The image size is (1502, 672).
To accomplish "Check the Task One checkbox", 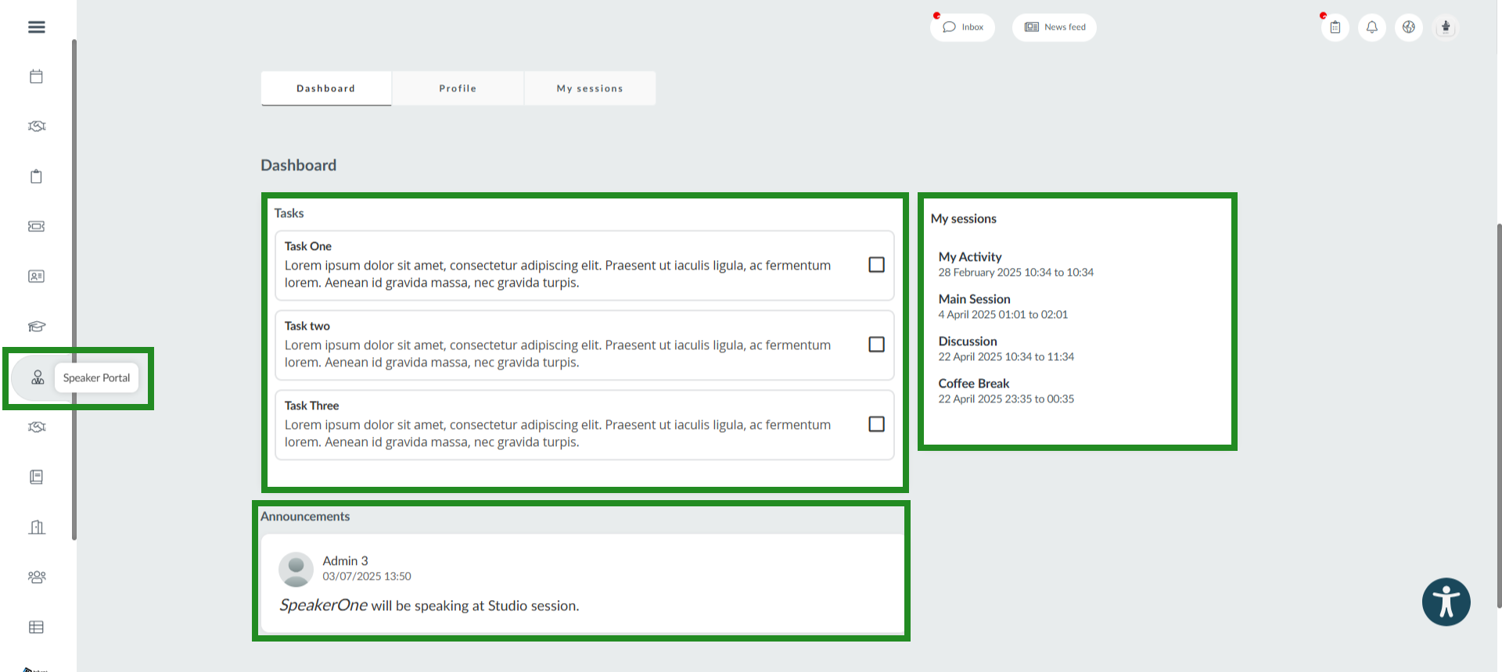I will (876, 265).
